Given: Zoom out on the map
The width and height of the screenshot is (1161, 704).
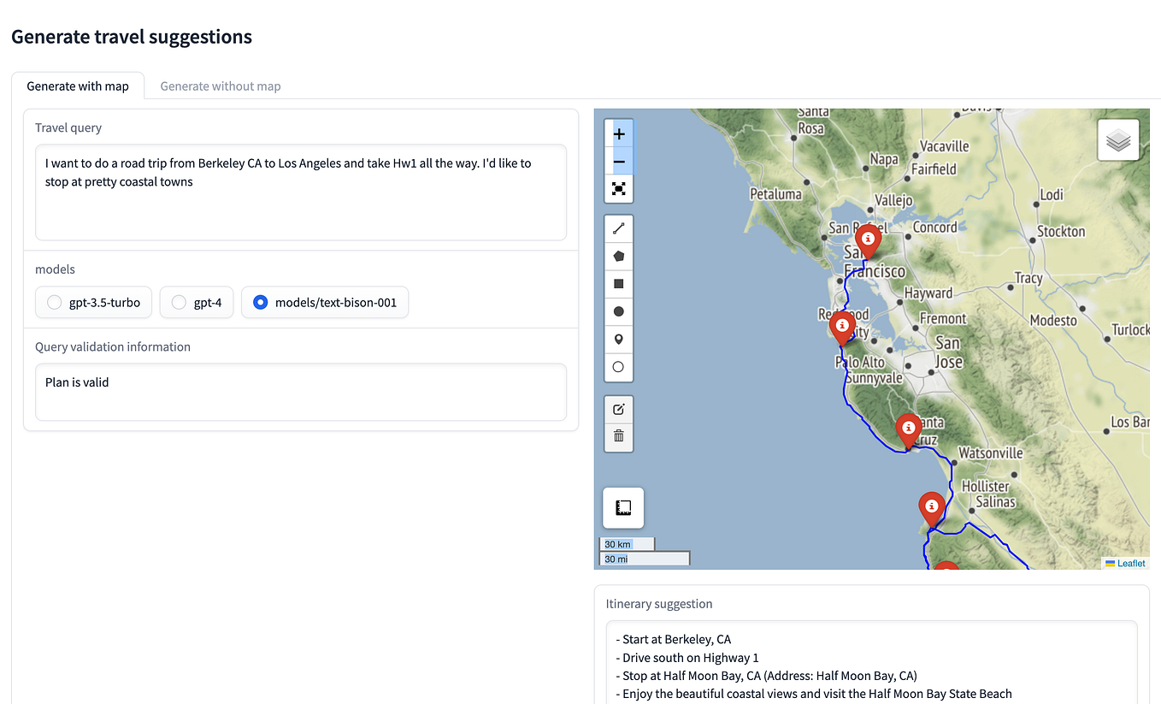Looking at the screenshot, I should (618, 161).
